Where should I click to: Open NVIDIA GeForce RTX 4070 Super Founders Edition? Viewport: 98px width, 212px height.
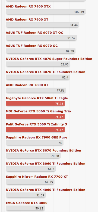click(49, 59)
